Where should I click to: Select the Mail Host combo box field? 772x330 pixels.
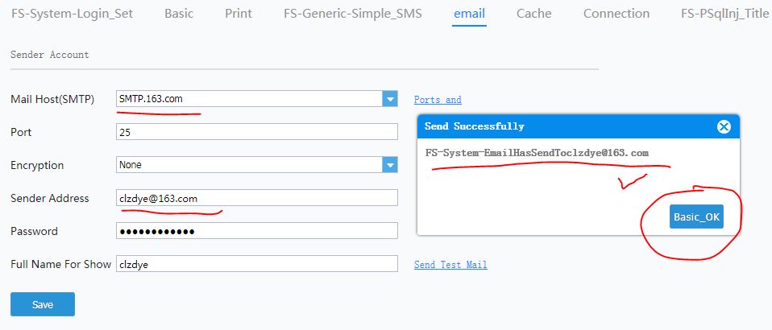click(256, 99)
